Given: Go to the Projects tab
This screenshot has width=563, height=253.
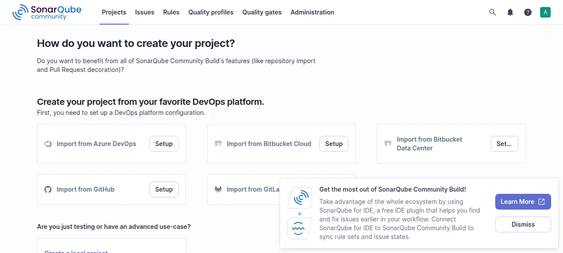Looking at the screenshot, I should click(x=114, y=12).
